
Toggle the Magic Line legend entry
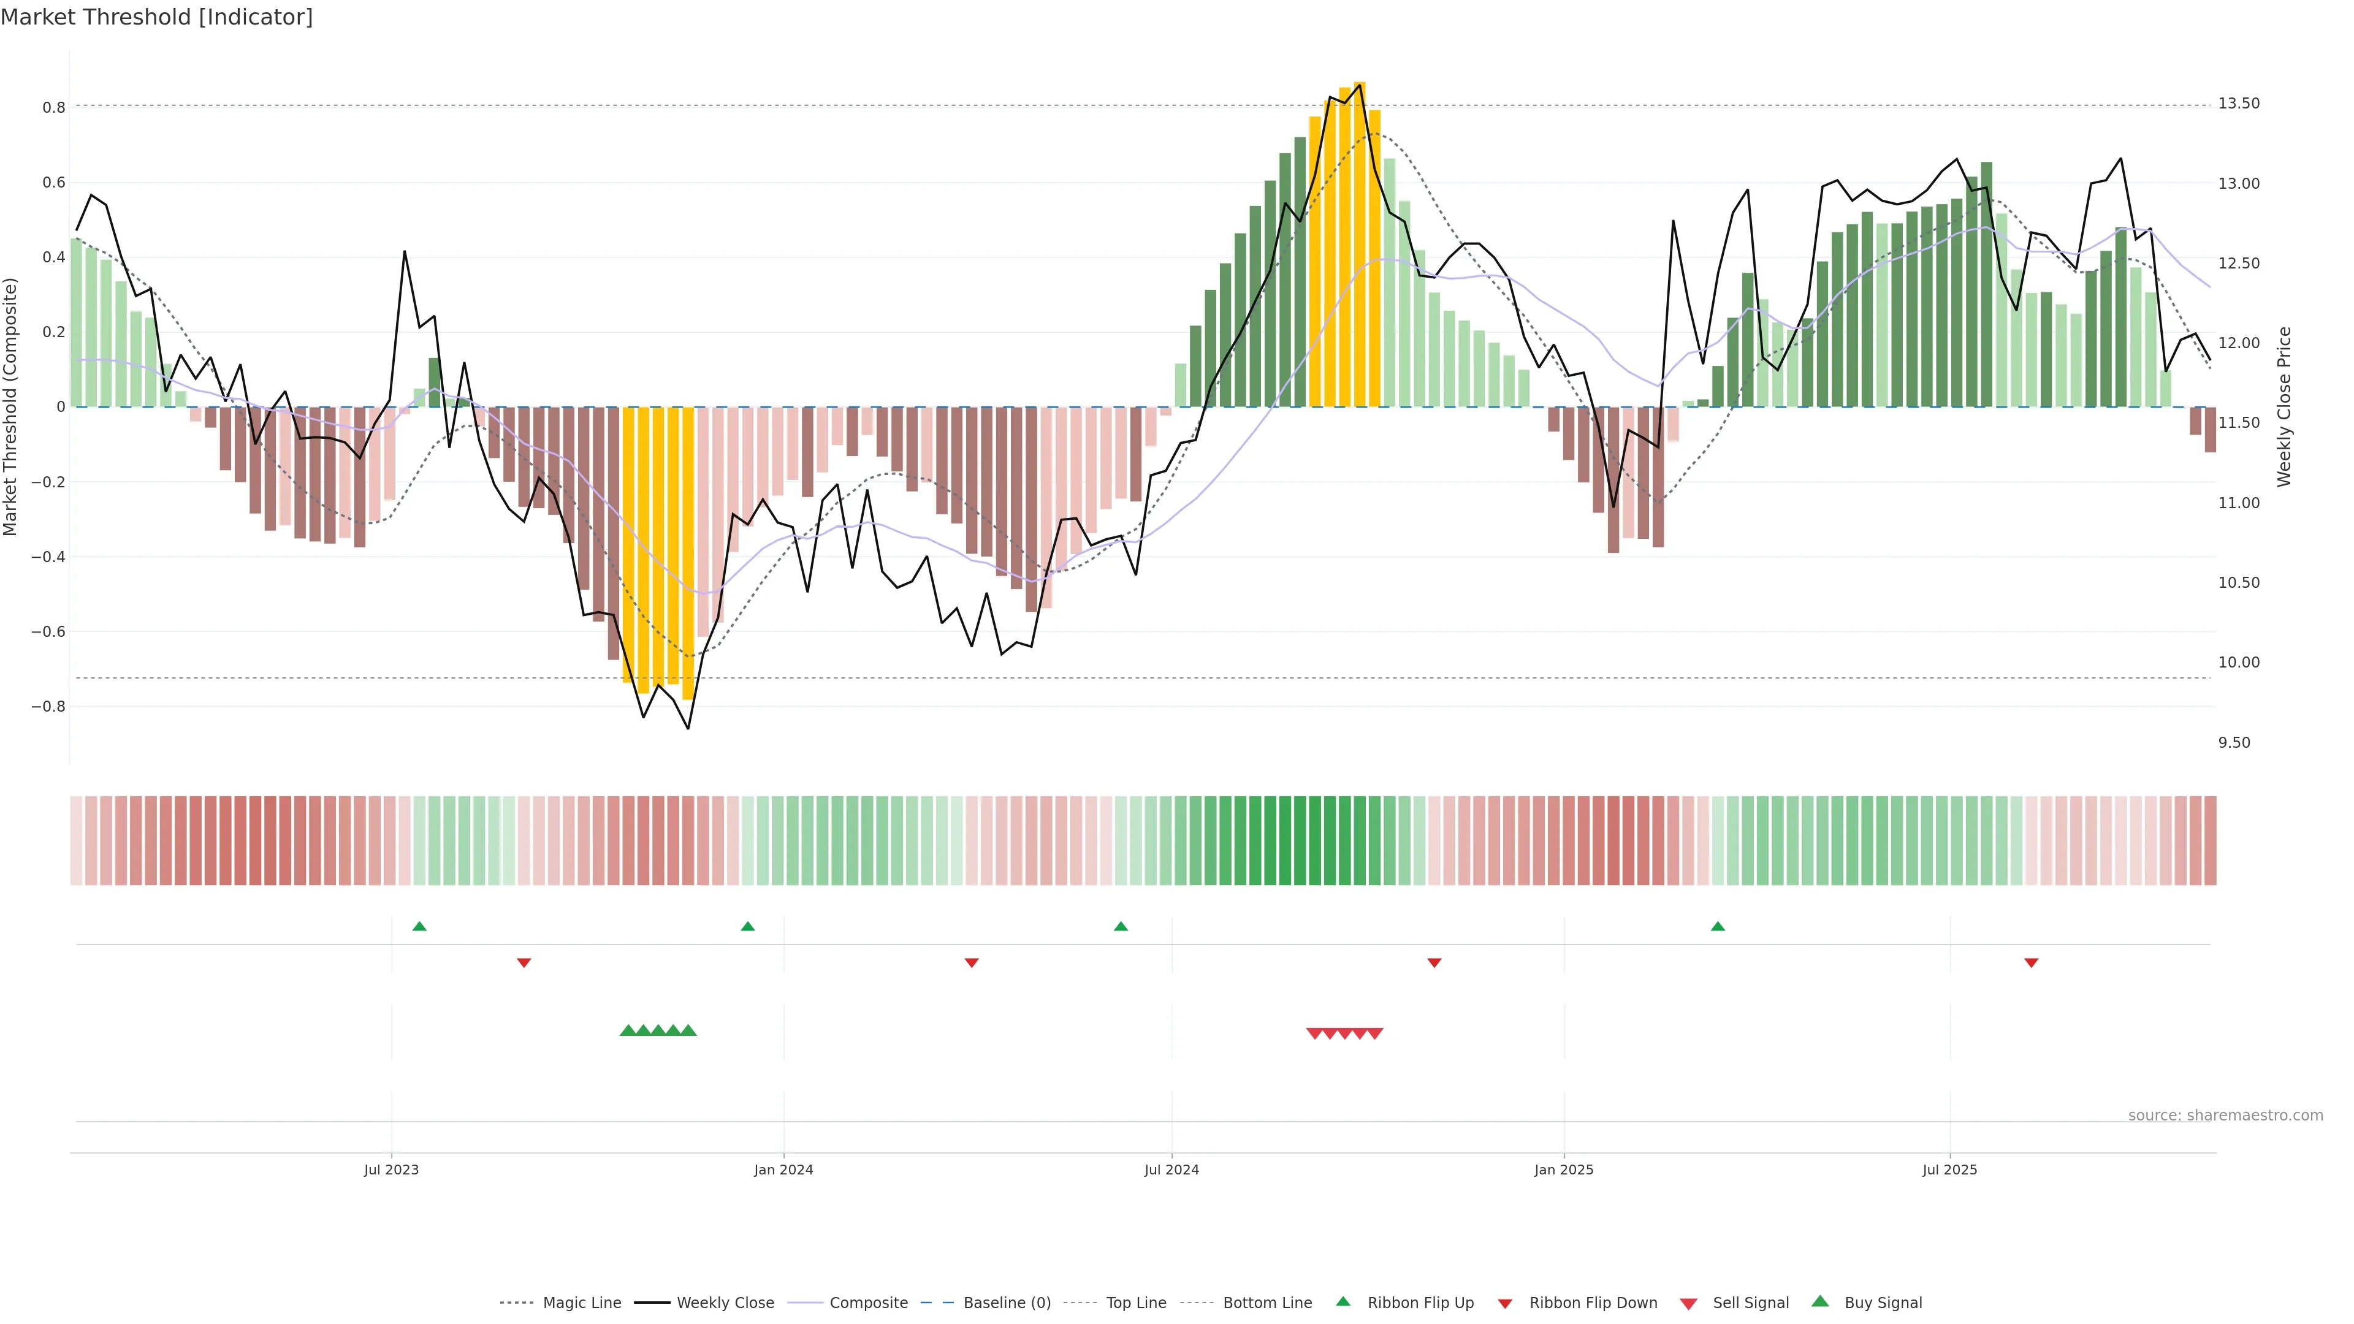[x=581, y=1303]
